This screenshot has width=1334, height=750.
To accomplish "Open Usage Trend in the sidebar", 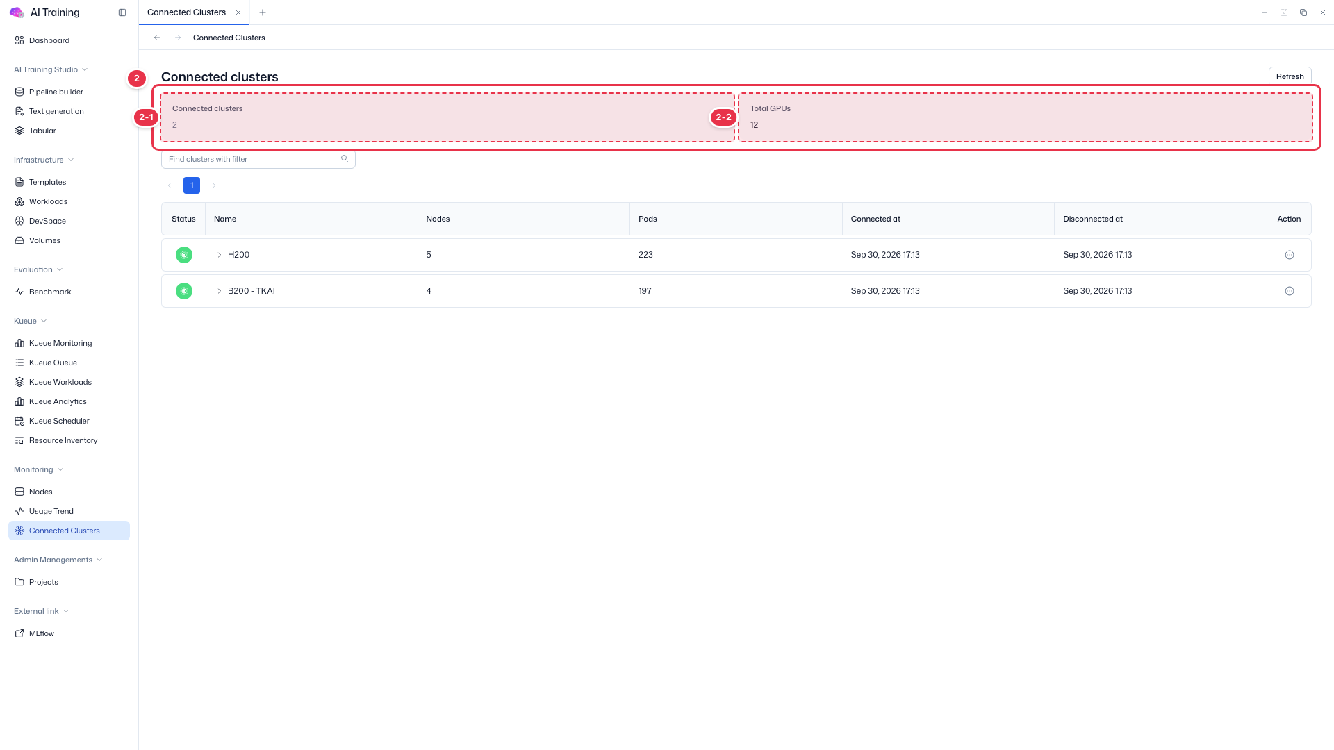I will [x=69, y=511].
